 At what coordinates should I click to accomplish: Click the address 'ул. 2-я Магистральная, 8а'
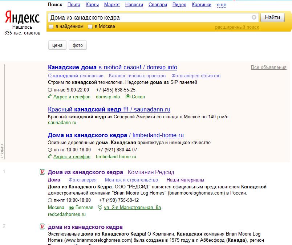[x=133, y=207]
